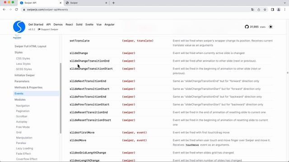Viewport: 289px width, 162px height.
Task: Click the slideChange event name
Action: pyautogui.click(x=79, y=53)
